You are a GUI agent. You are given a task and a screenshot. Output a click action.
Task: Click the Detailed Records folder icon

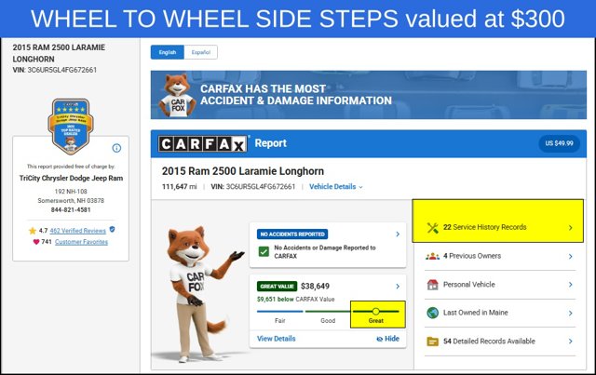click(432, 342)
